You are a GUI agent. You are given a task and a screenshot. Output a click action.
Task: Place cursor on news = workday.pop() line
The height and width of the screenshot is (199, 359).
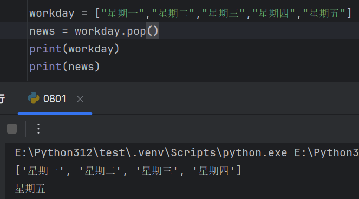pyautogui.click(x=94, y=31)
